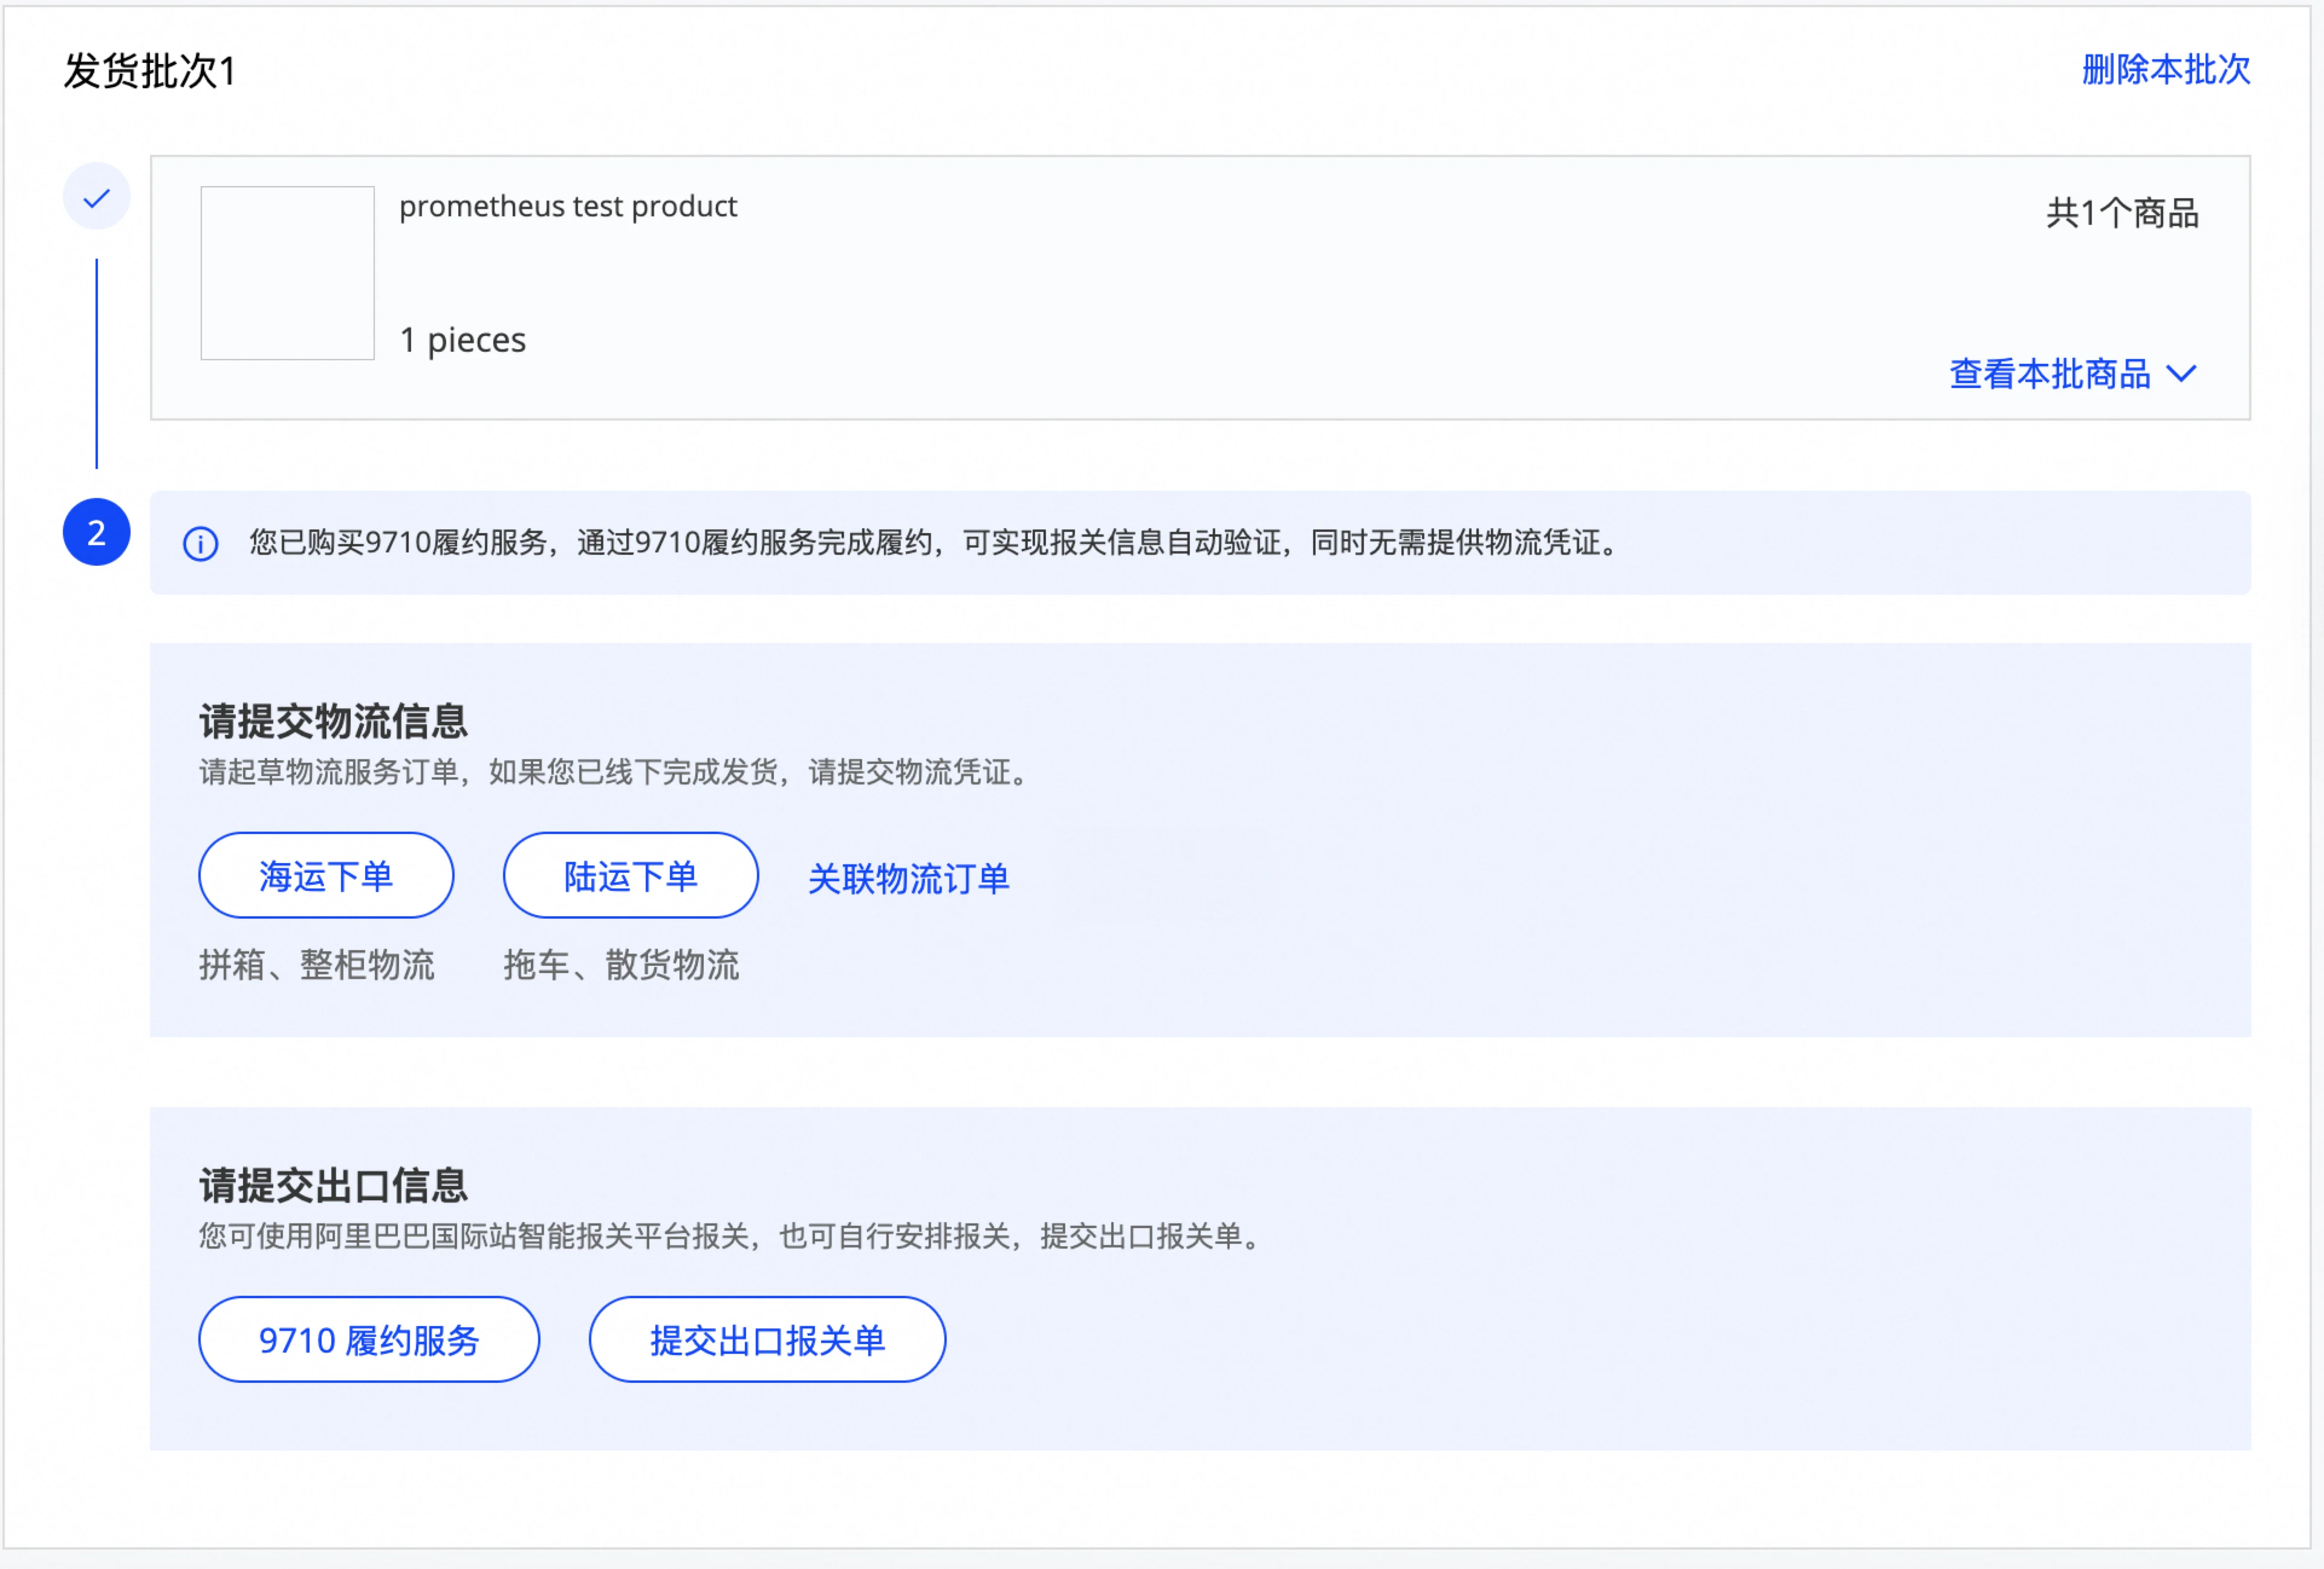Click the chevron next to 查看本批商品

coord(2181,374)
